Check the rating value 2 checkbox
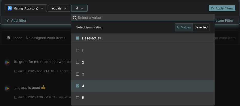The height and width of the screenshot is (106, 240). [x=78, y=62]
